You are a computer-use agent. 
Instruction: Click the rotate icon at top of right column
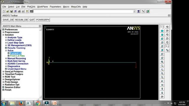coord(167,27)
